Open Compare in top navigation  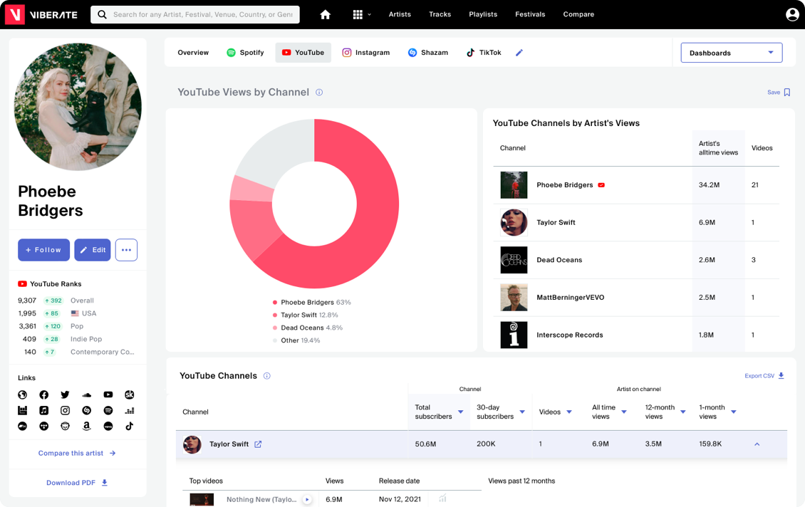[578, 14]
